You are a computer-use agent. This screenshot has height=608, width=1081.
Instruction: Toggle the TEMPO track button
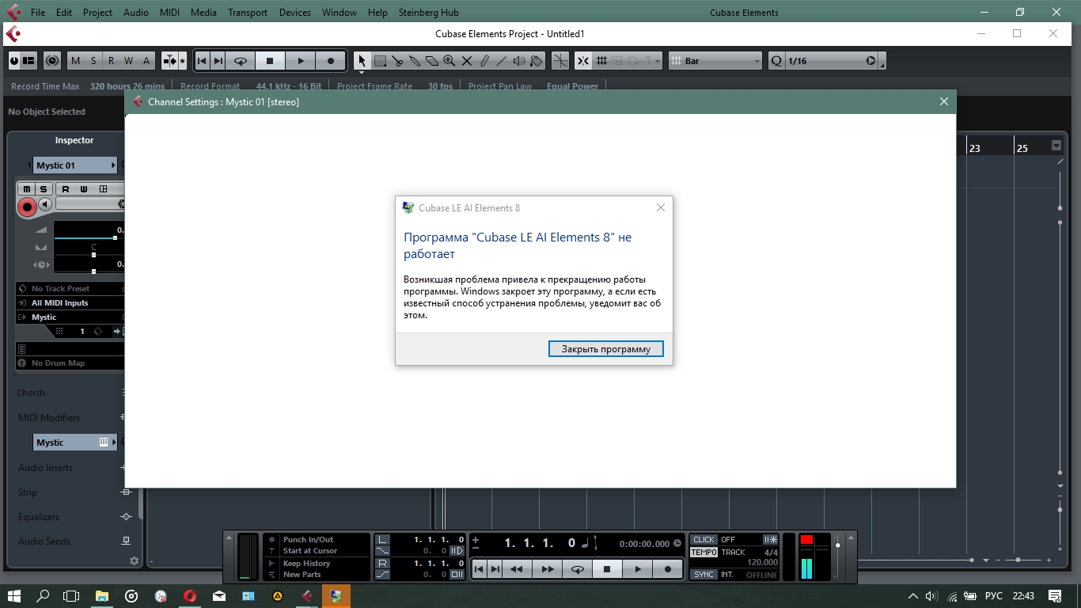pyautogui.click(x=704, y=552)
